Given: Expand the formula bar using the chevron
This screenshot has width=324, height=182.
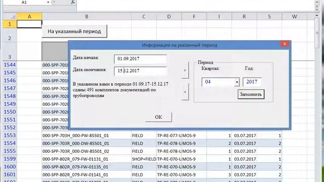Looking at the screenshot, I should pyautogui.click(x=317, y=2).
